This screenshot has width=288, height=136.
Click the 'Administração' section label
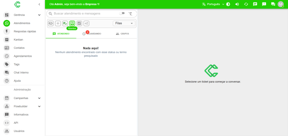point(22,89)
